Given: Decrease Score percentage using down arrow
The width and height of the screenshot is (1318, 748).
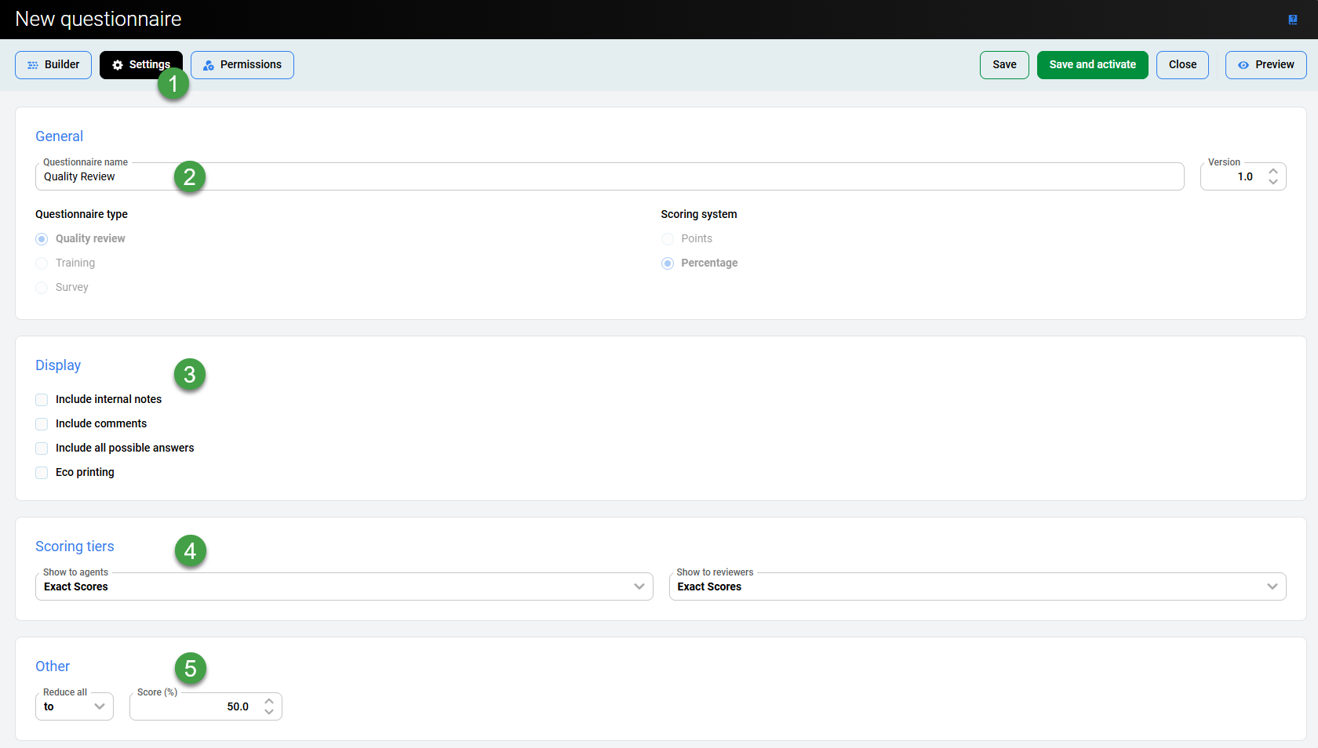Looking at the screenshot, I should point(269,712).
